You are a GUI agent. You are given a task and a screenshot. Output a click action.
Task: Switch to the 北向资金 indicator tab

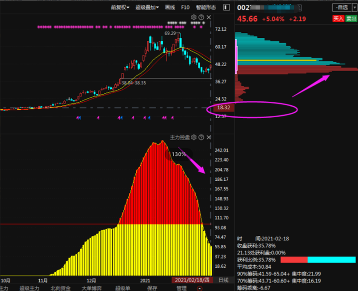[61, 288]
